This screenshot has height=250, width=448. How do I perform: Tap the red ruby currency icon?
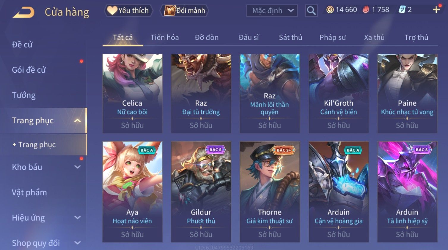pyautogui.click(x=366, y=10)
